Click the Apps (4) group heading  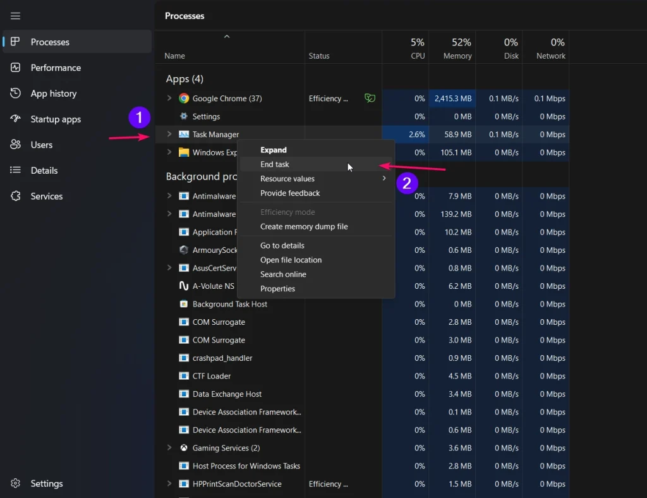click(x=184, y=79)
